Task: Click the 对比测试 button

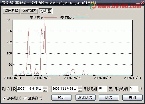Action: click(85, 97)
